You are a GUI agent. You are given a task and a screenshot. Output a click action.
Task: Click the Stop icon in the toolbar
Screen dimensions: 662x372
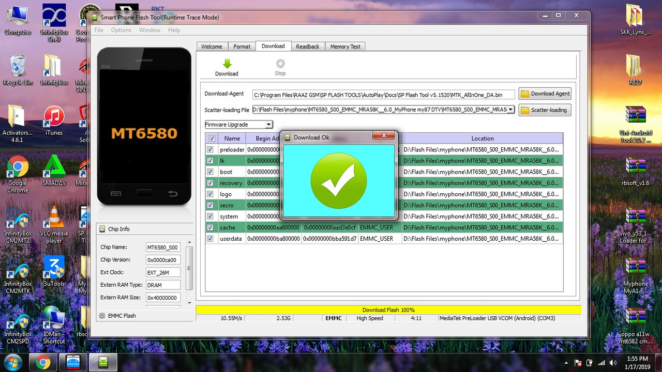[x=280, y=64]
